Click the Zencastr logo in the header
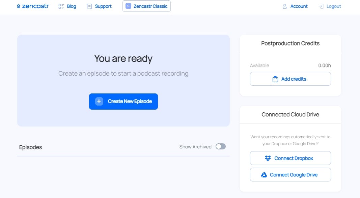360x198 pixels. 33,6
